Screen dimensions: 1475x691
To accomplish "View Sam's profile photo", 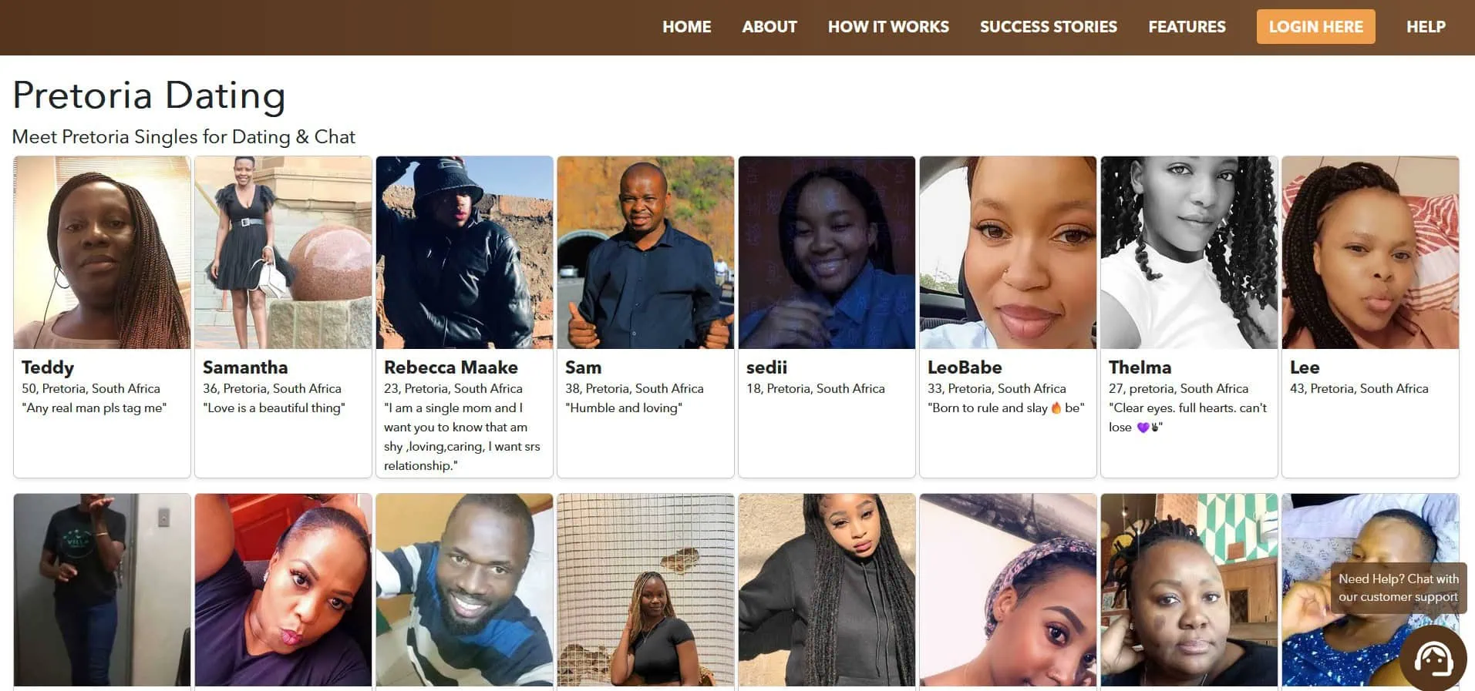I will pyautogui.click(x=645, y=253).
